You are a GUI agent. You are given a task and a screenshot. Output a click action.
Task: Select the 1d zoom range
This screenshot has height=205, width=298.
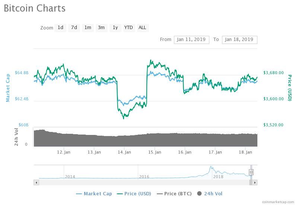pyautogui.click(x=60, y=28)
